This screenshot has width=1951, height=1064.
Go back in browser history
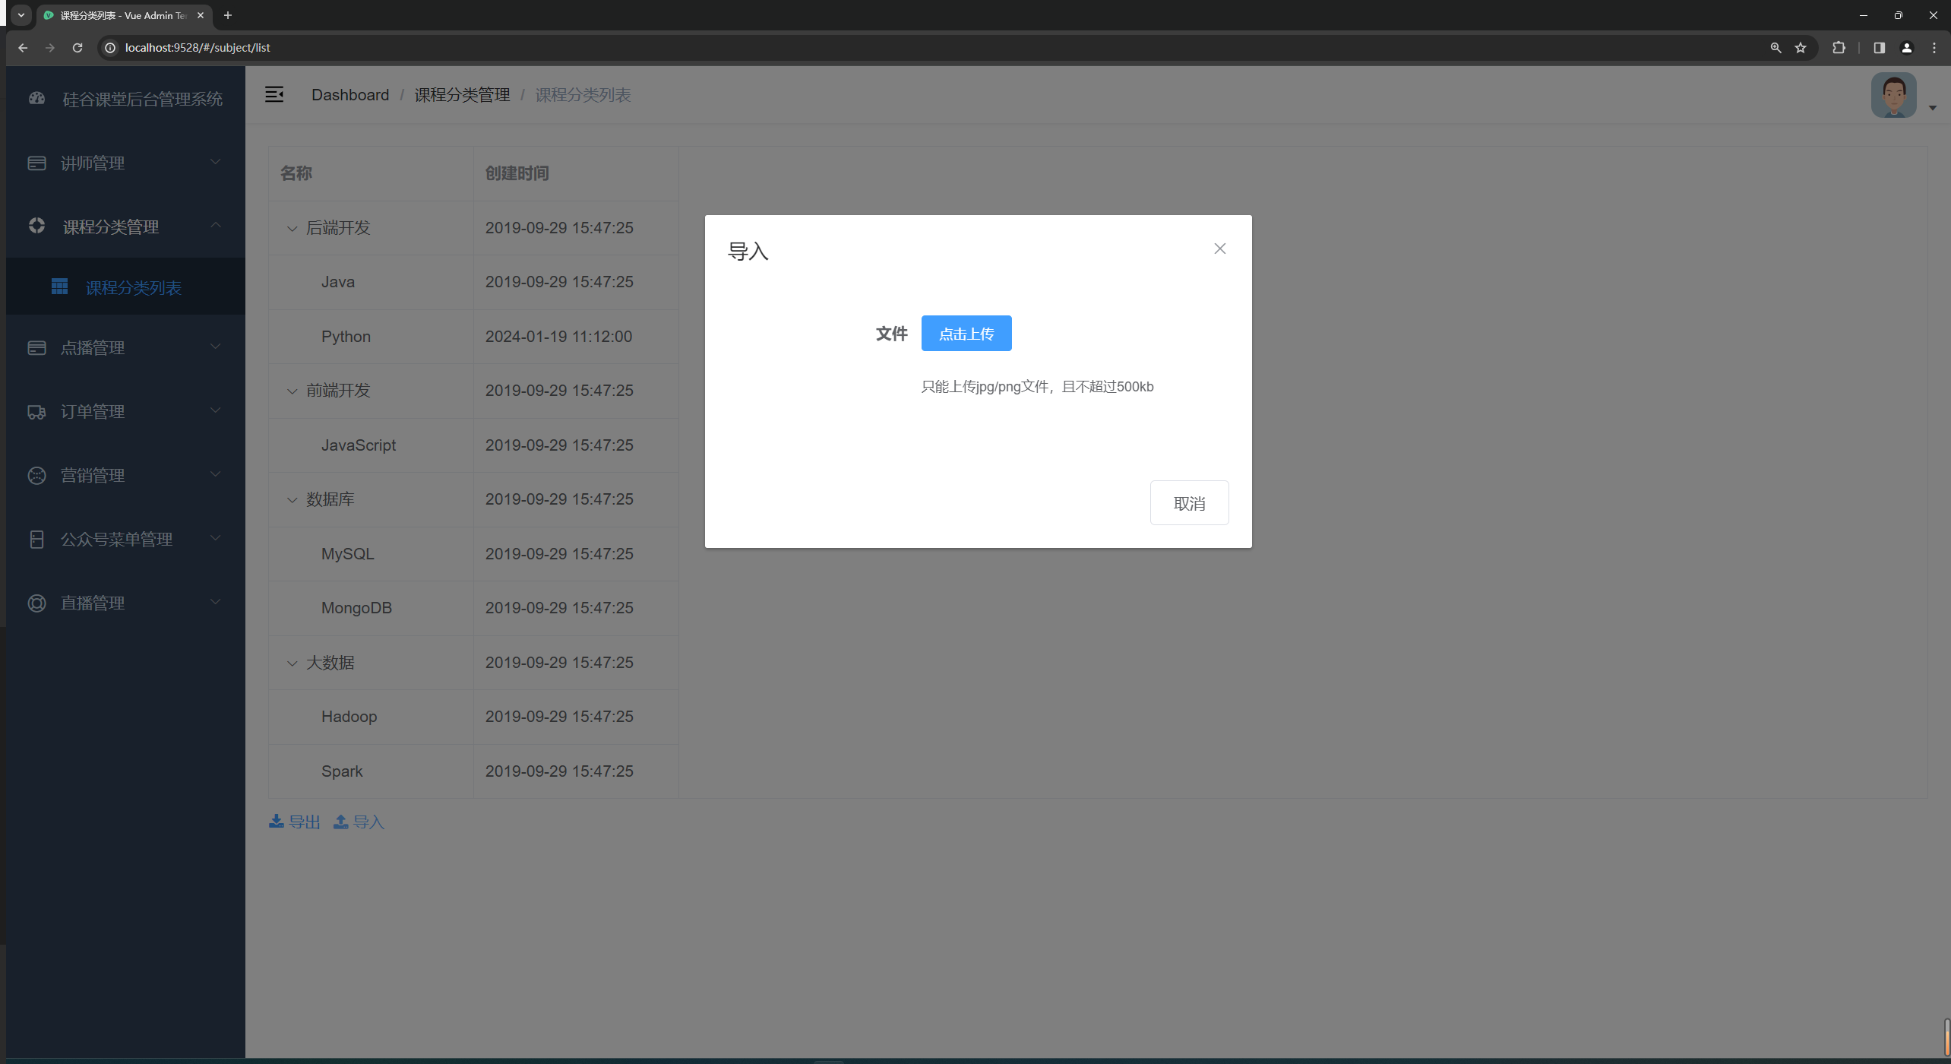pos(23,47)
